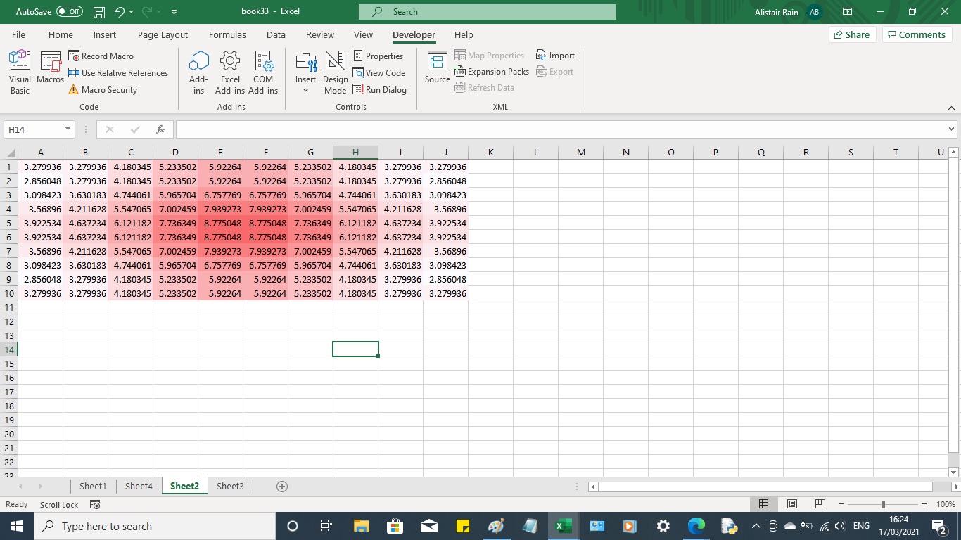The height and width of the screenshot is (540, 961).
Task: Select cell E5 with value 8.775048
Action: coord(220,223)
